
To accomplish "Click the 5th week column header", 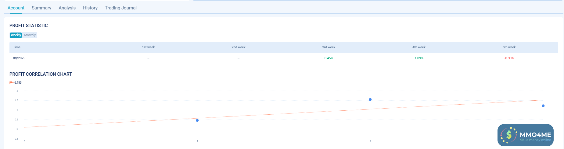I will tap(509, 47).
